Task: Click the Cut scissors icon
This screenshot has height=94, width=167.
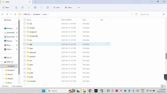Action: 16,8
